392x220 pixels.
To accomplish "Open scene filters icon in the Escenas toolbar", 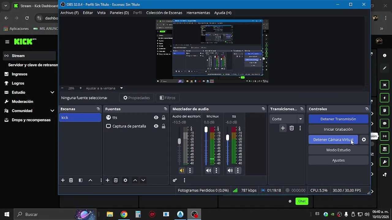I will pyautogui.click(x=81, y=180).
